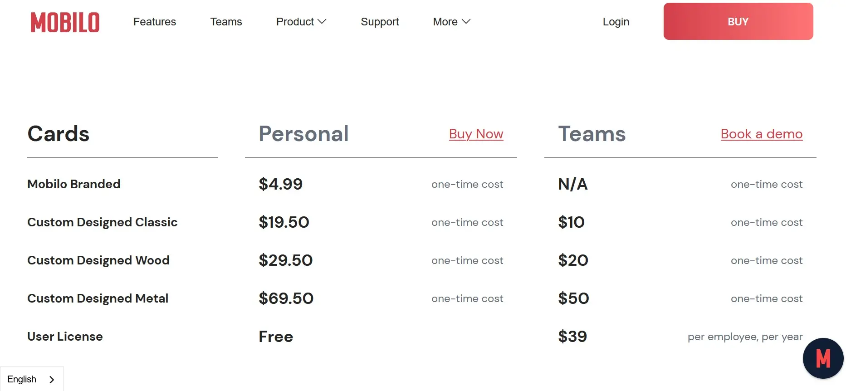The height and width of the screenshot is (391, 846).
Task: Click the Custom Designed Wood label
Action: tap(98, 260)
